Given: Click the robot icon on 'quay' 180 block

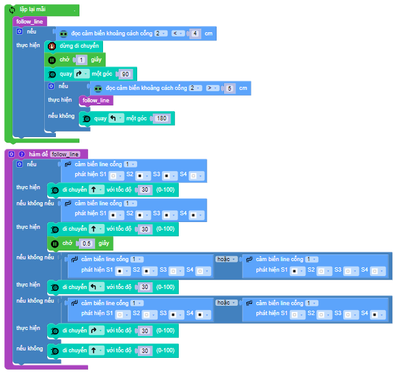Looking at the screenshot, I should 86,118.
